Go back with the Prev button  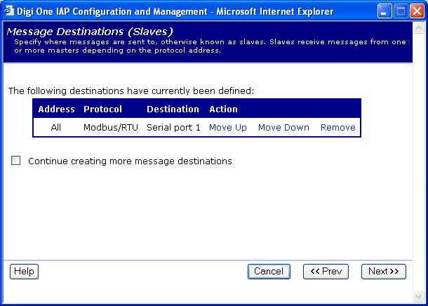(x=326, y=272)
